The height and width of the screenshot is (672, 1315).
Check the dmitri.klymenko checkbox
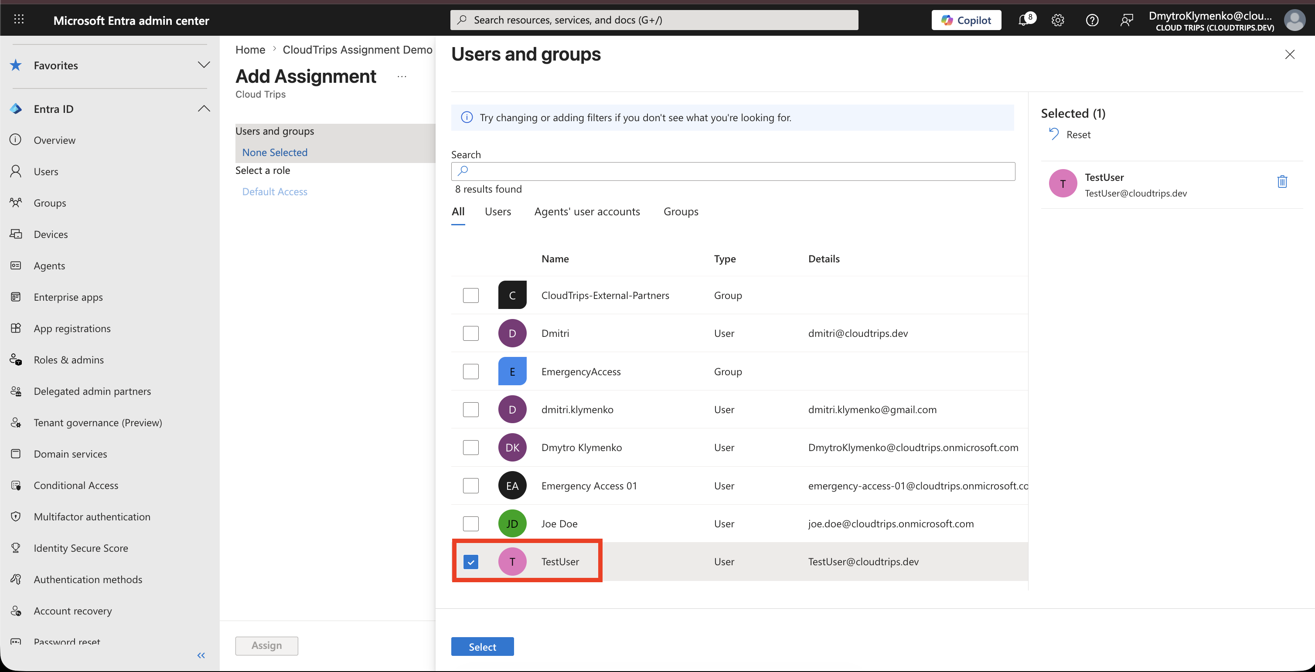click(470, 409)
